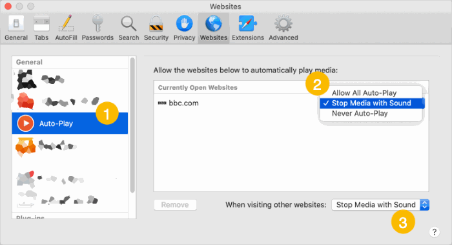This screenshot has height=245, width=452.
Task: Click the sidebar vertical scrollbar
Action: click(x=132, y=125)
